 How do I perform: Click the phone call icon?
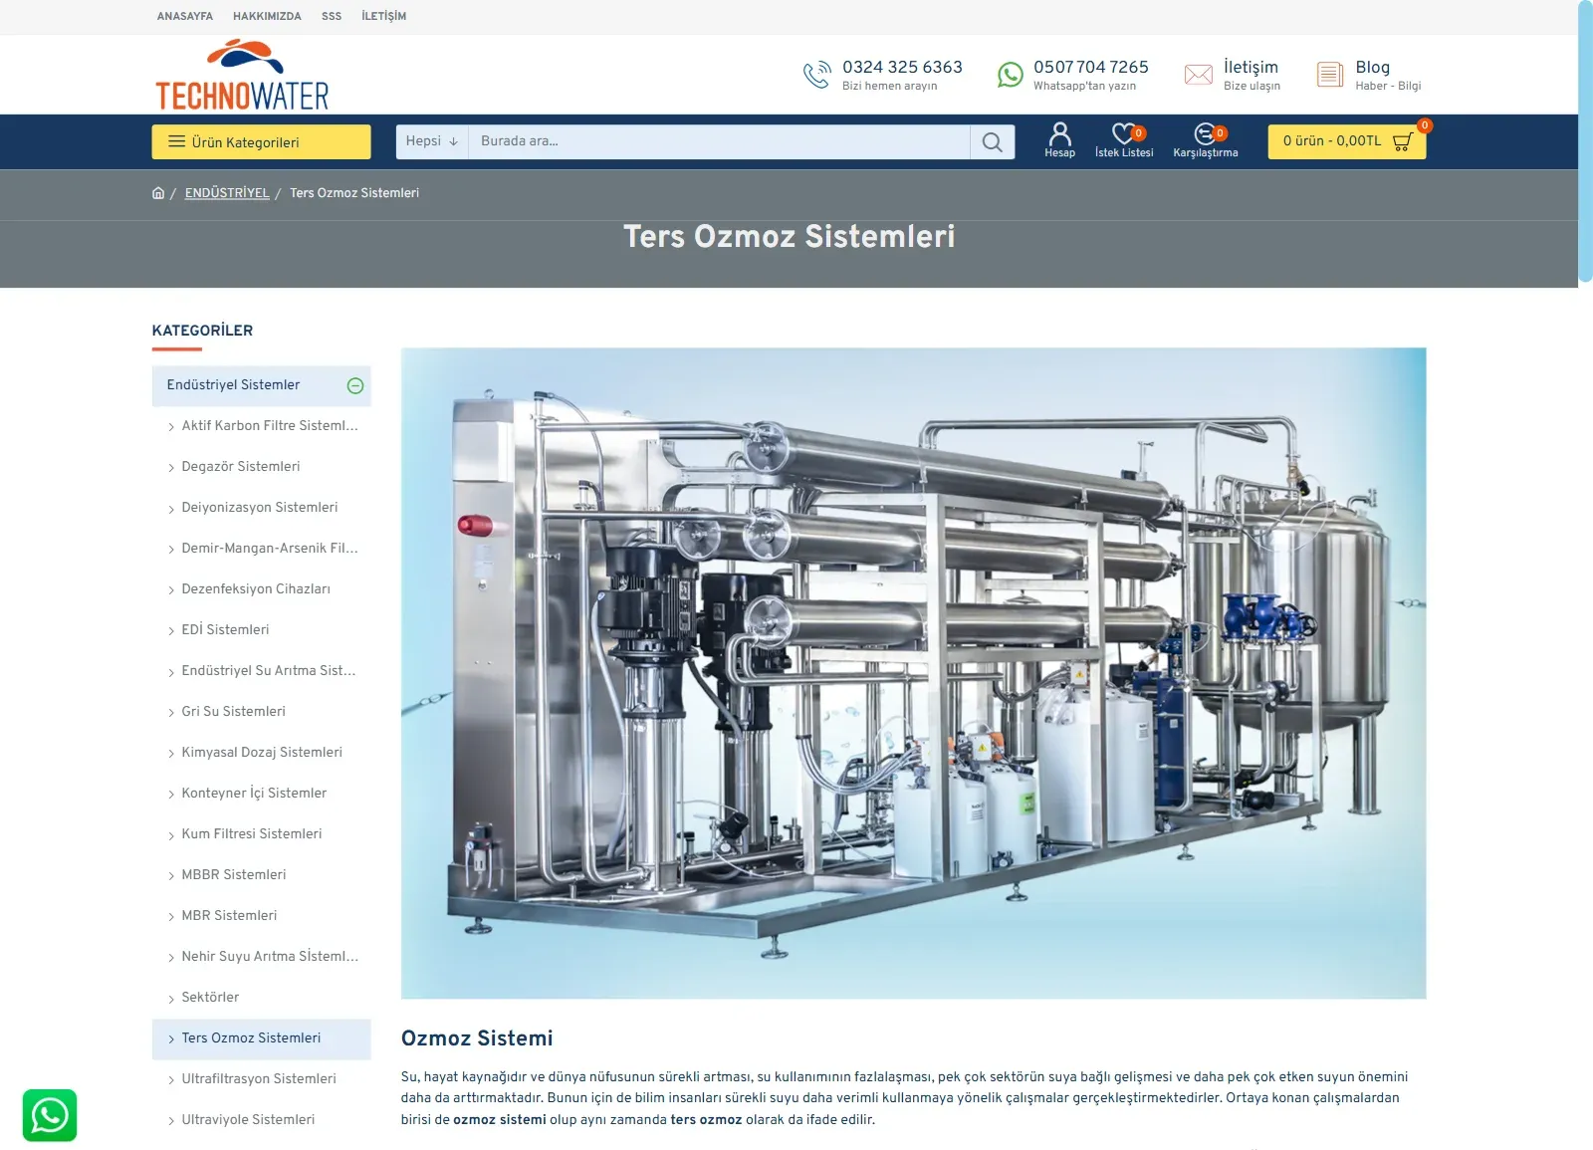(x=816, y=75)
